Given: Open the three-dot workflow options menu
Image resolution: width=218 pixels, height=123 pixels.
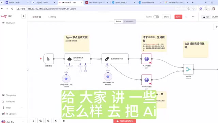Looking at the screenshot, I should click(193, 17).
